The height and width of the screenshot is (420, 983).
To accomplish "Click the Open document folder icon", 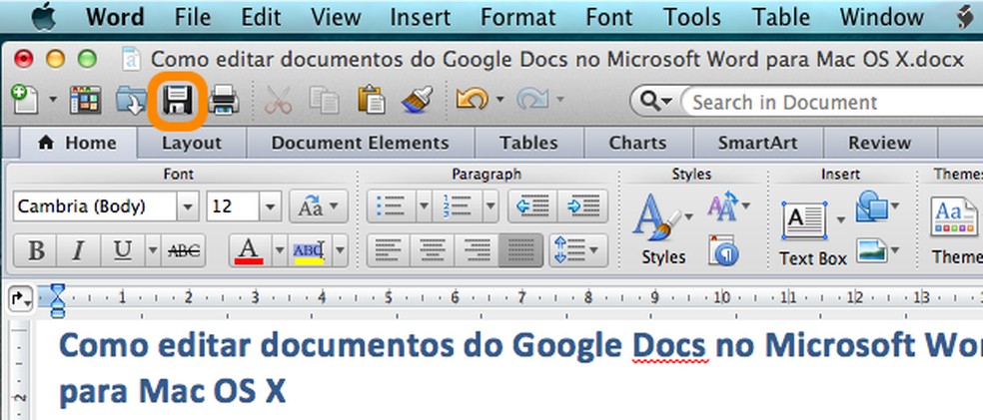I will click(x=132, y=100).
